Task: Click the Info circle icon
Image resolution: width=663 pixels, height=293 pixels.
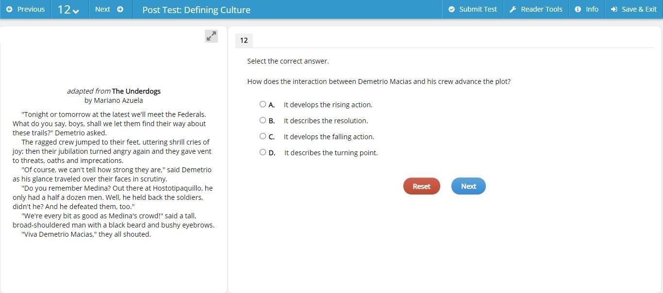Action: click(x=578, y=9)
